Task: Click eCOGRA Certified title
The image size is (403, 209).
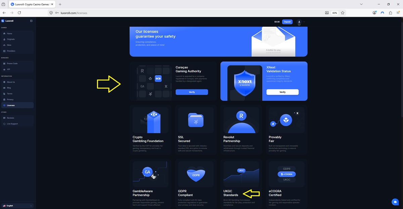Action: point(275,193)
